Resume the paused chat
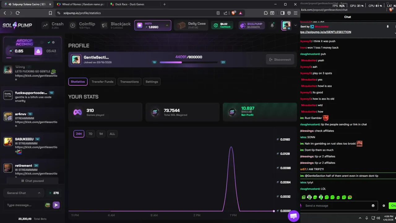Image resolution: width=396 pixels, height=223 pixels. click(32, 181)
